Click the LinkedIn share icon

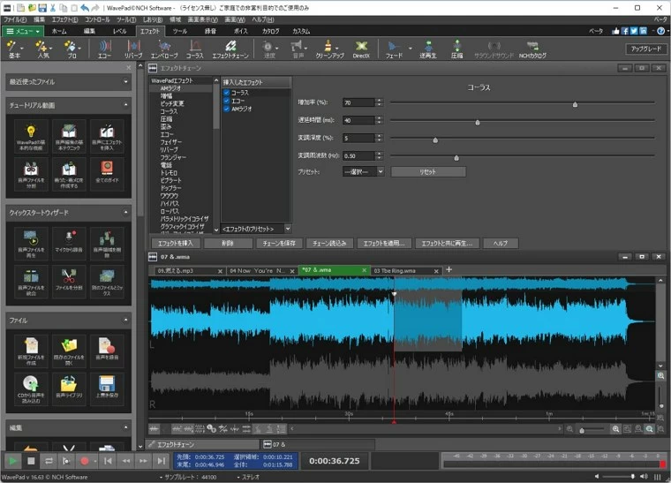pos(643,31)
